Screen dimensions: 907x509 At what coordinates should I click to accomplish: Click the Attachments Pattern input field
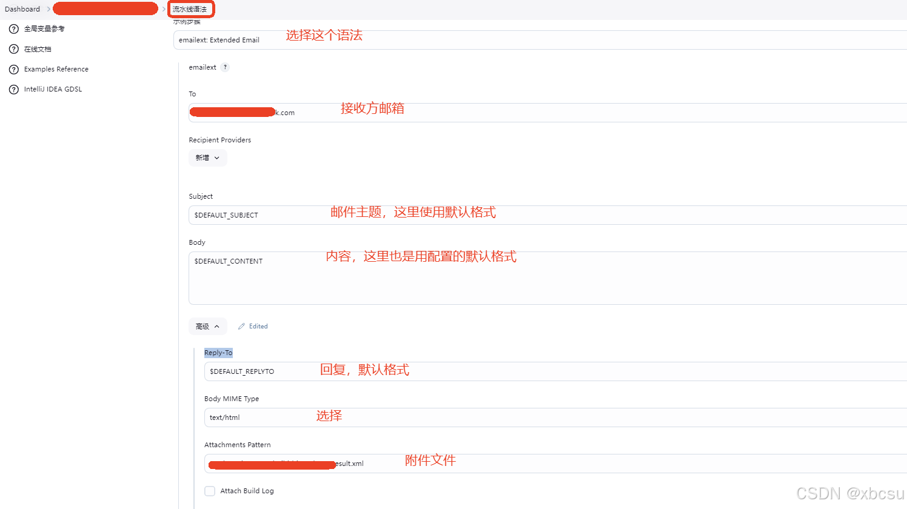[555, 464]
